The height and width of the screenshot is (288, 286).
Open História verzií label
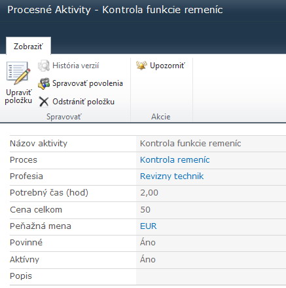[76, 66]
